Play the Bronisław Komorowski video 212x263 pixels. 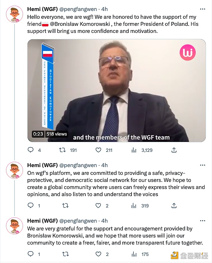point(117,90)
